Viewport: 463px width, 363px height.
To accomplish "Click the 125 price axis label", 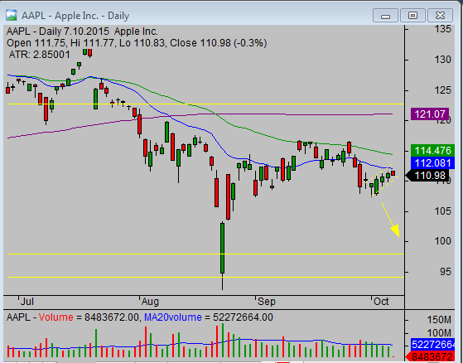I will coord(442,90).
